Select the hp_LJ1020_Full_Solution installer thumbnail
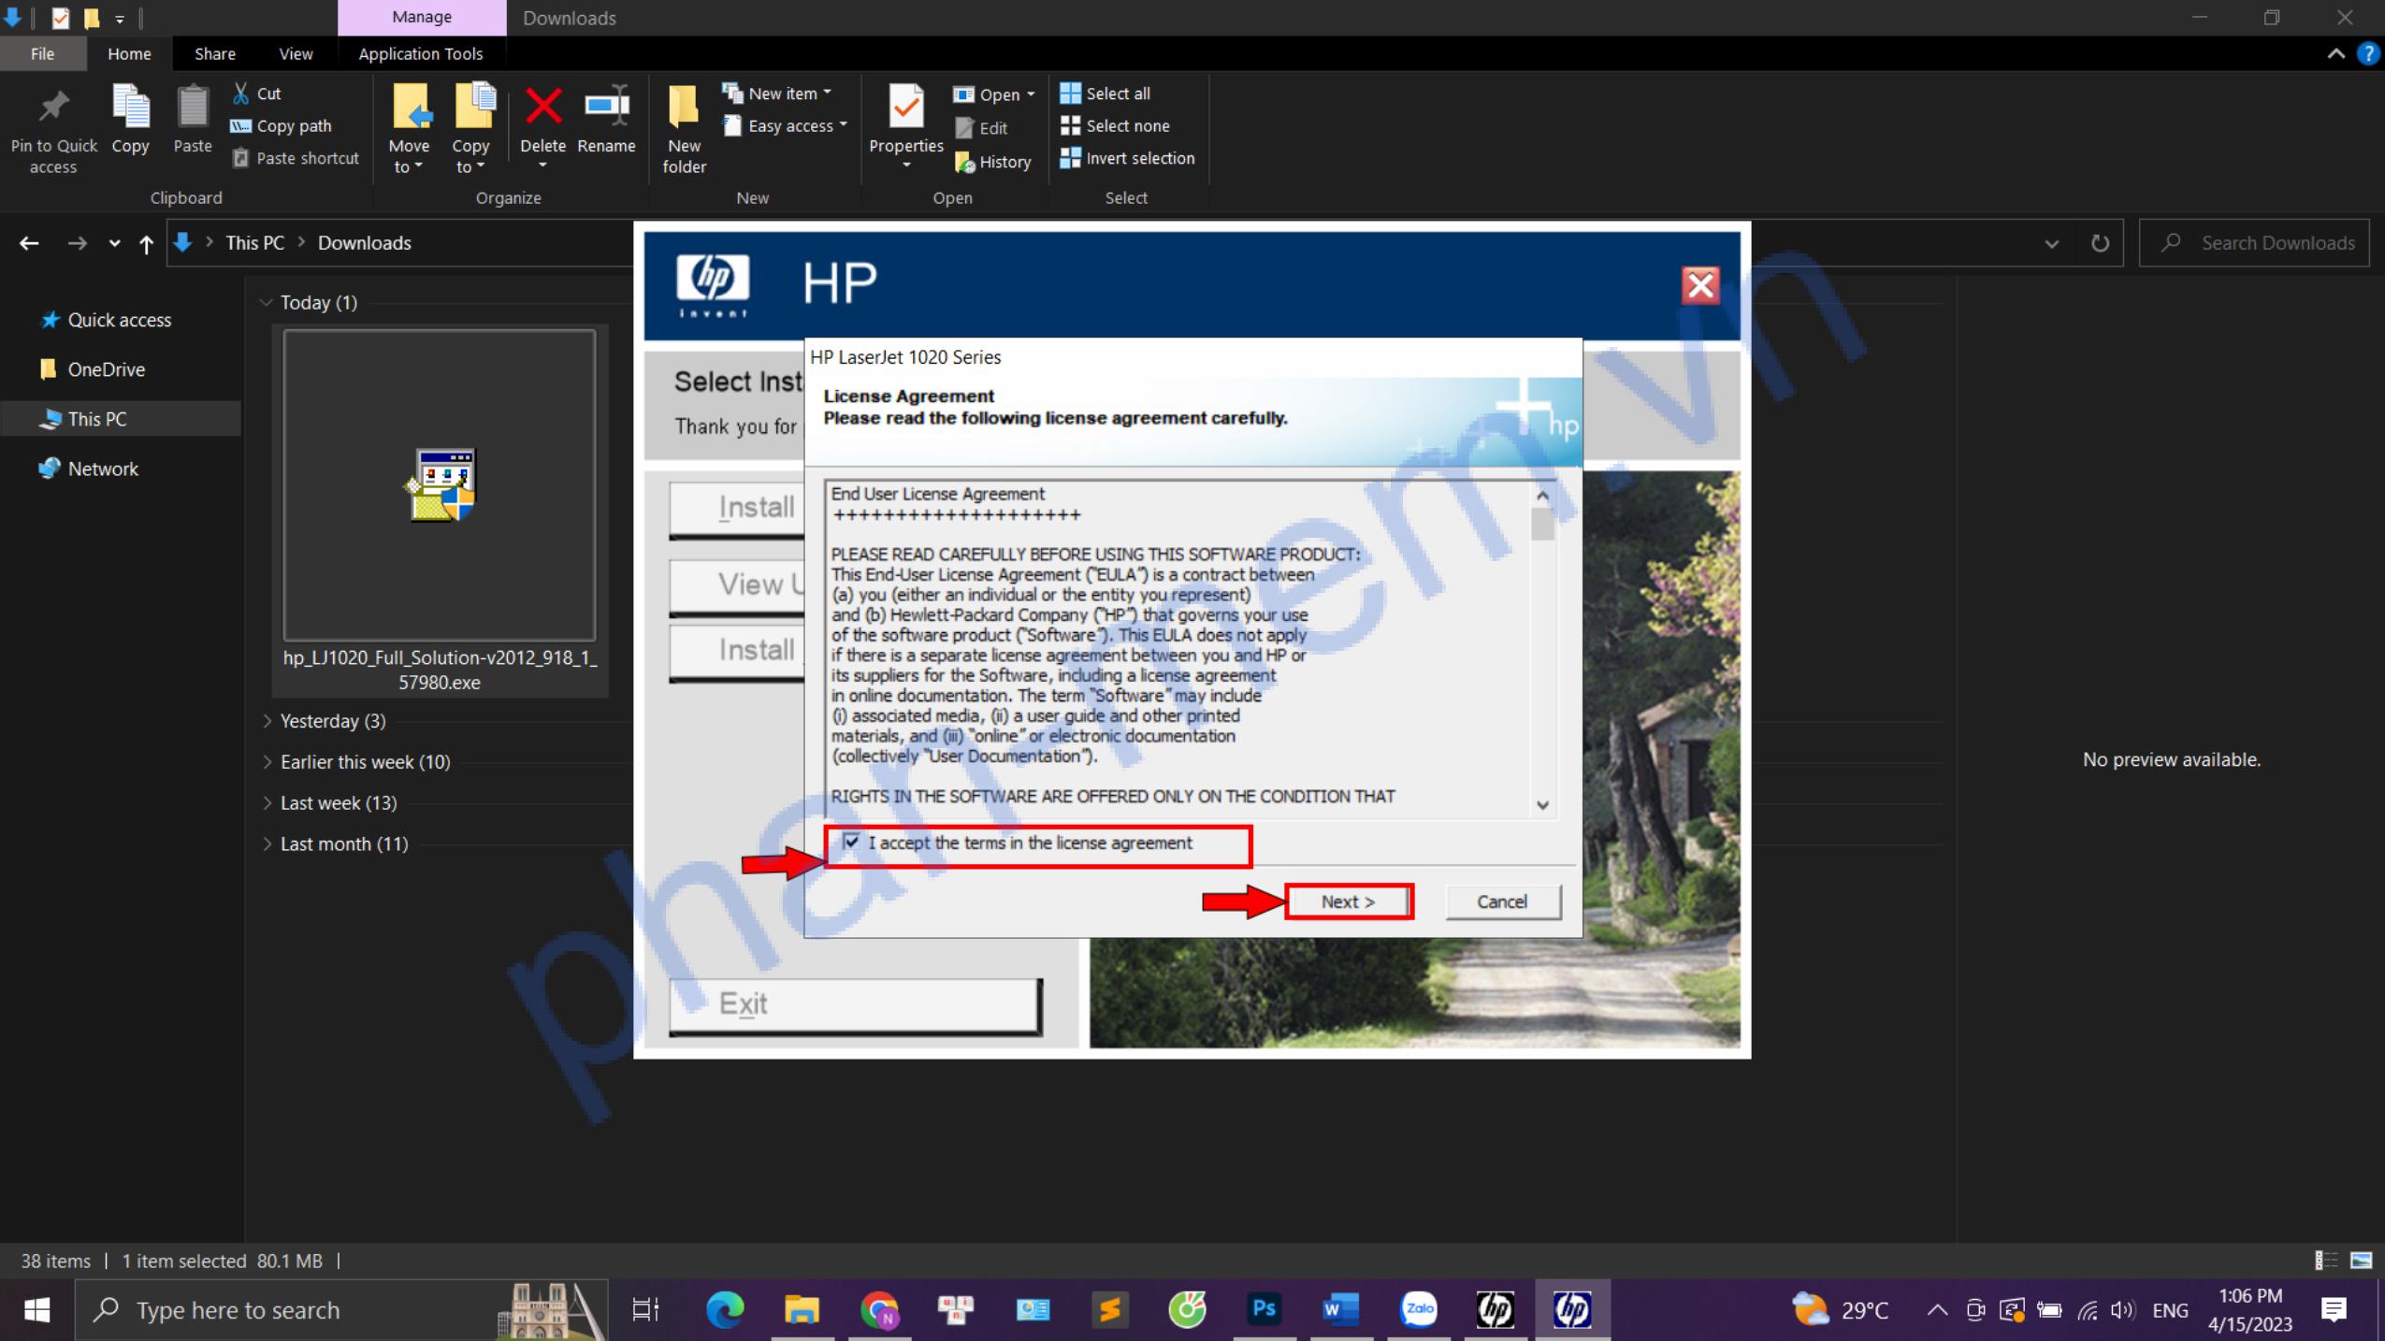The image size is (2385, 1341). point(440,484)
